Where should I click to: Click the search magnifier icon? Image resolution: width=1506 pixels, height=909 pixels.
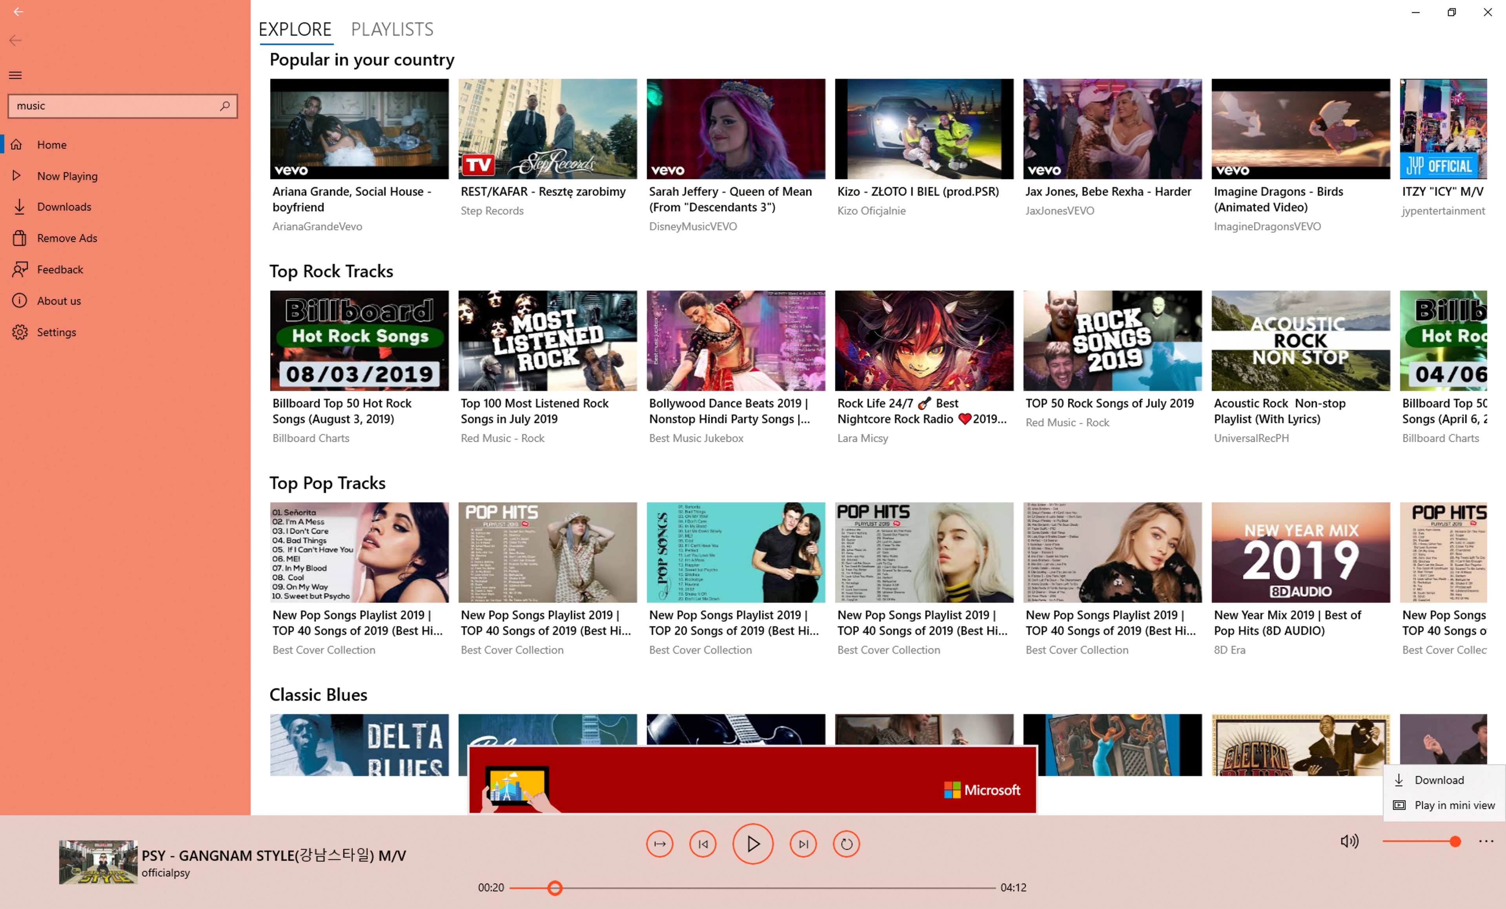tap(225, 105)
